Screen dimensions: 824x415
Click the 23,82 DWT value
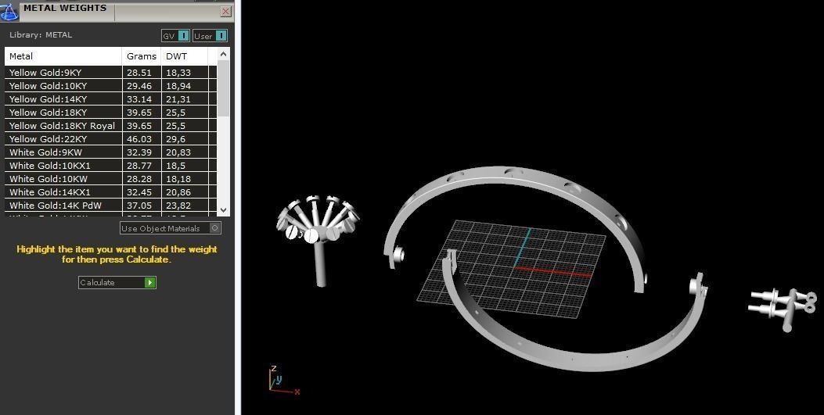[178, 205]
